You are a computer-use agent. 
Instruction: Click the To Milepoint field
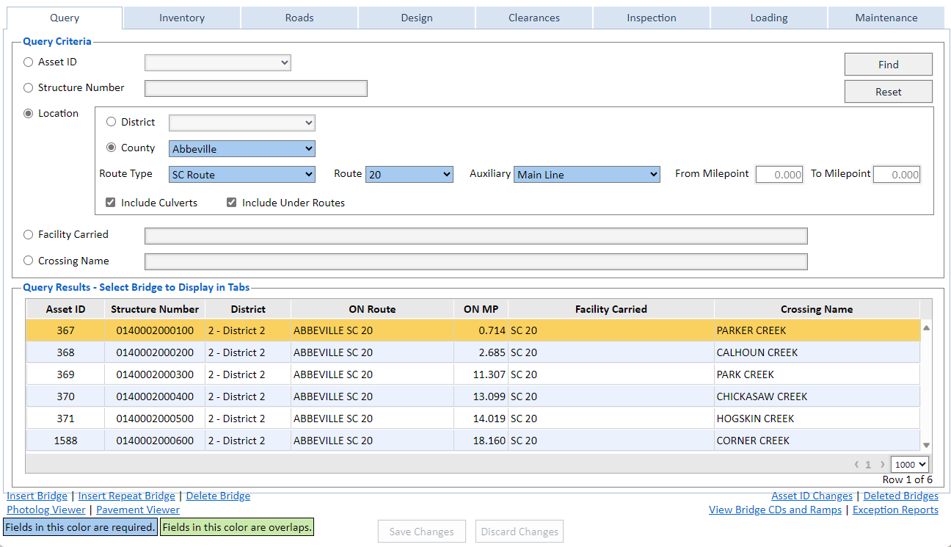[x=897, y=175]
